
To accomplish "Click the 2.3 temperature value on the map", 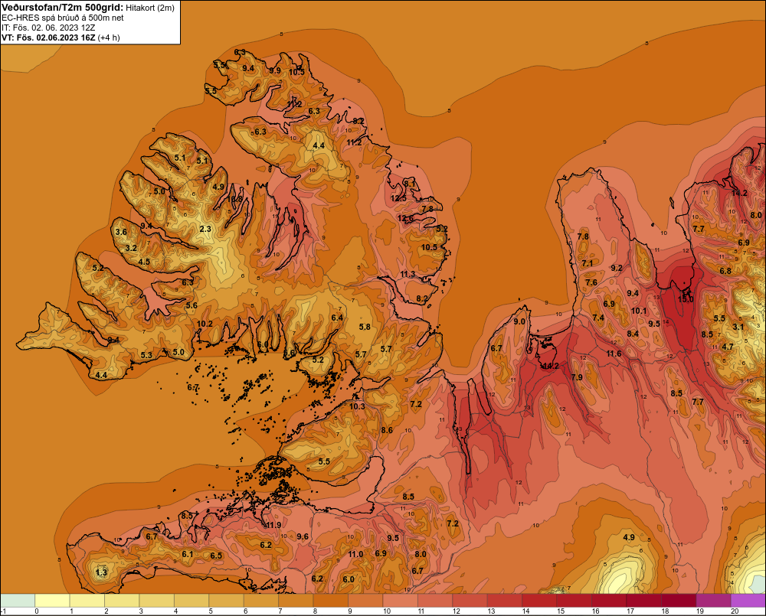I will (x=205, y=229).
